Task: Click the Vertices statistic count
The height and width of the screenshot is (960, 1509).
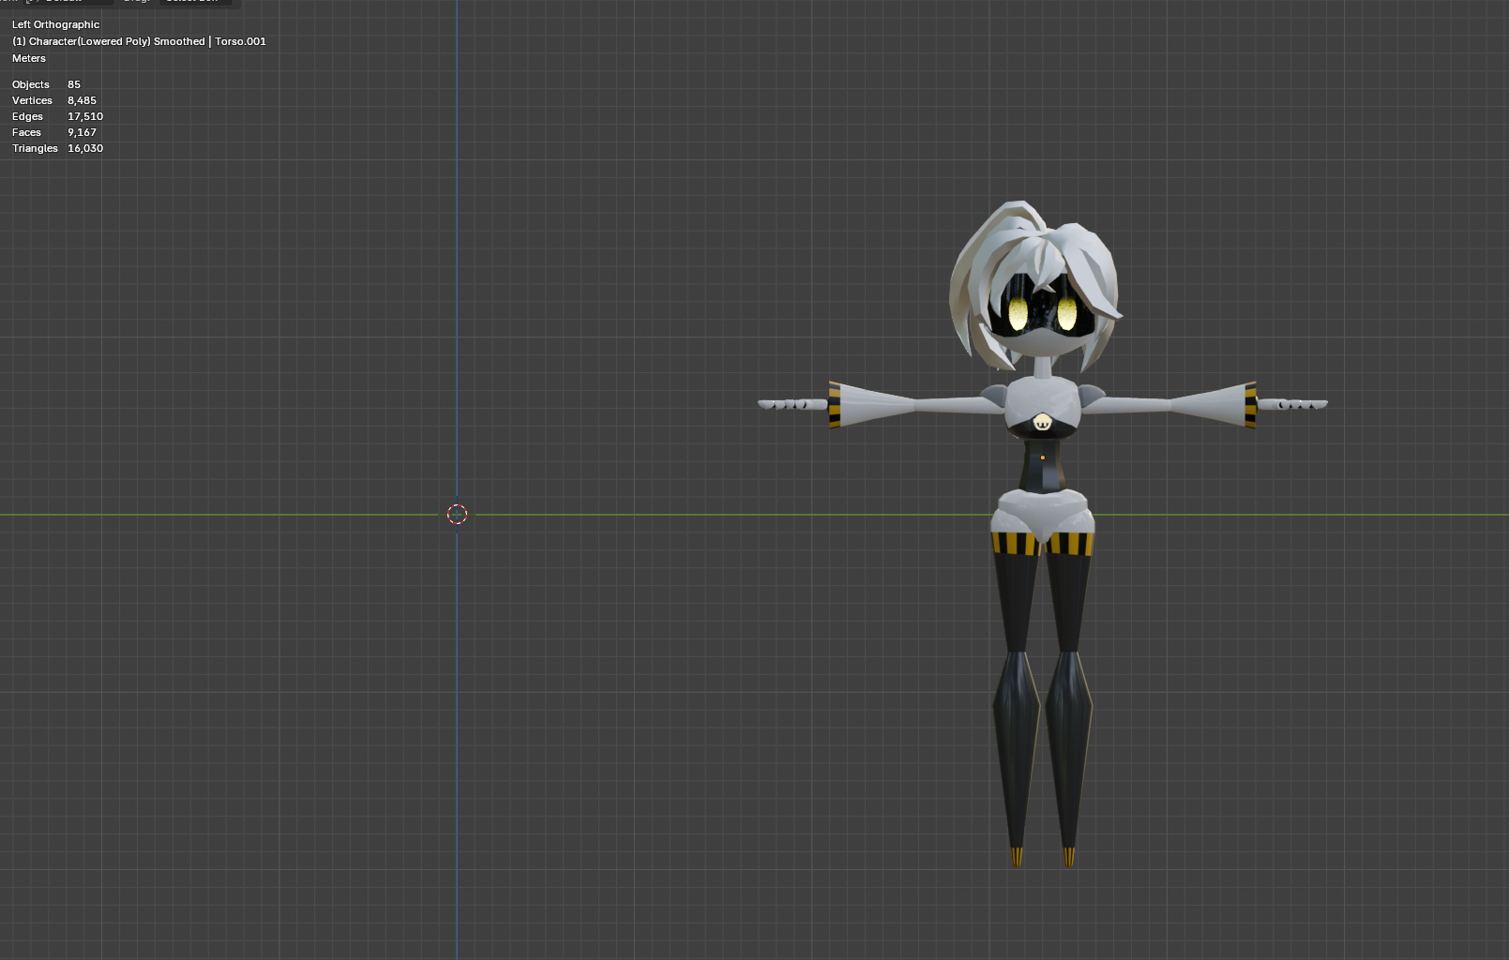Action: click(82, 100)
